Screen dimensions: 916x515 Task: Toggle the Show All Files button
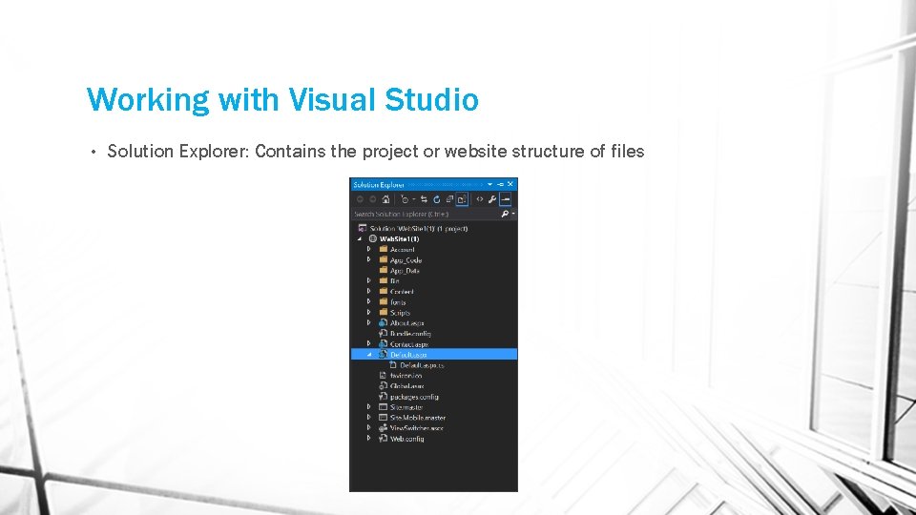click(462, 199)
